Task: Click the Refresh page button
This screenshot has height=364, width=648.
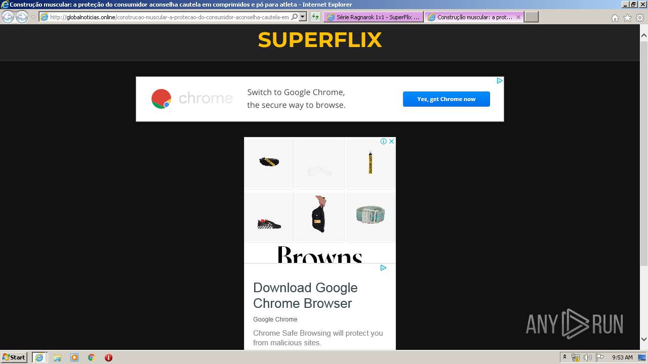Action: [315, 17]
